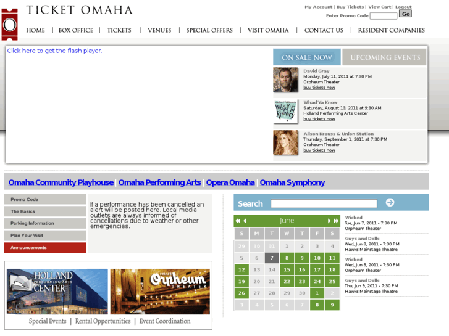The width and height of the screenshot is (449, 336).
Task: Select June 12 in the calendar
Action: pyautogui.click(x=241, y=269)
